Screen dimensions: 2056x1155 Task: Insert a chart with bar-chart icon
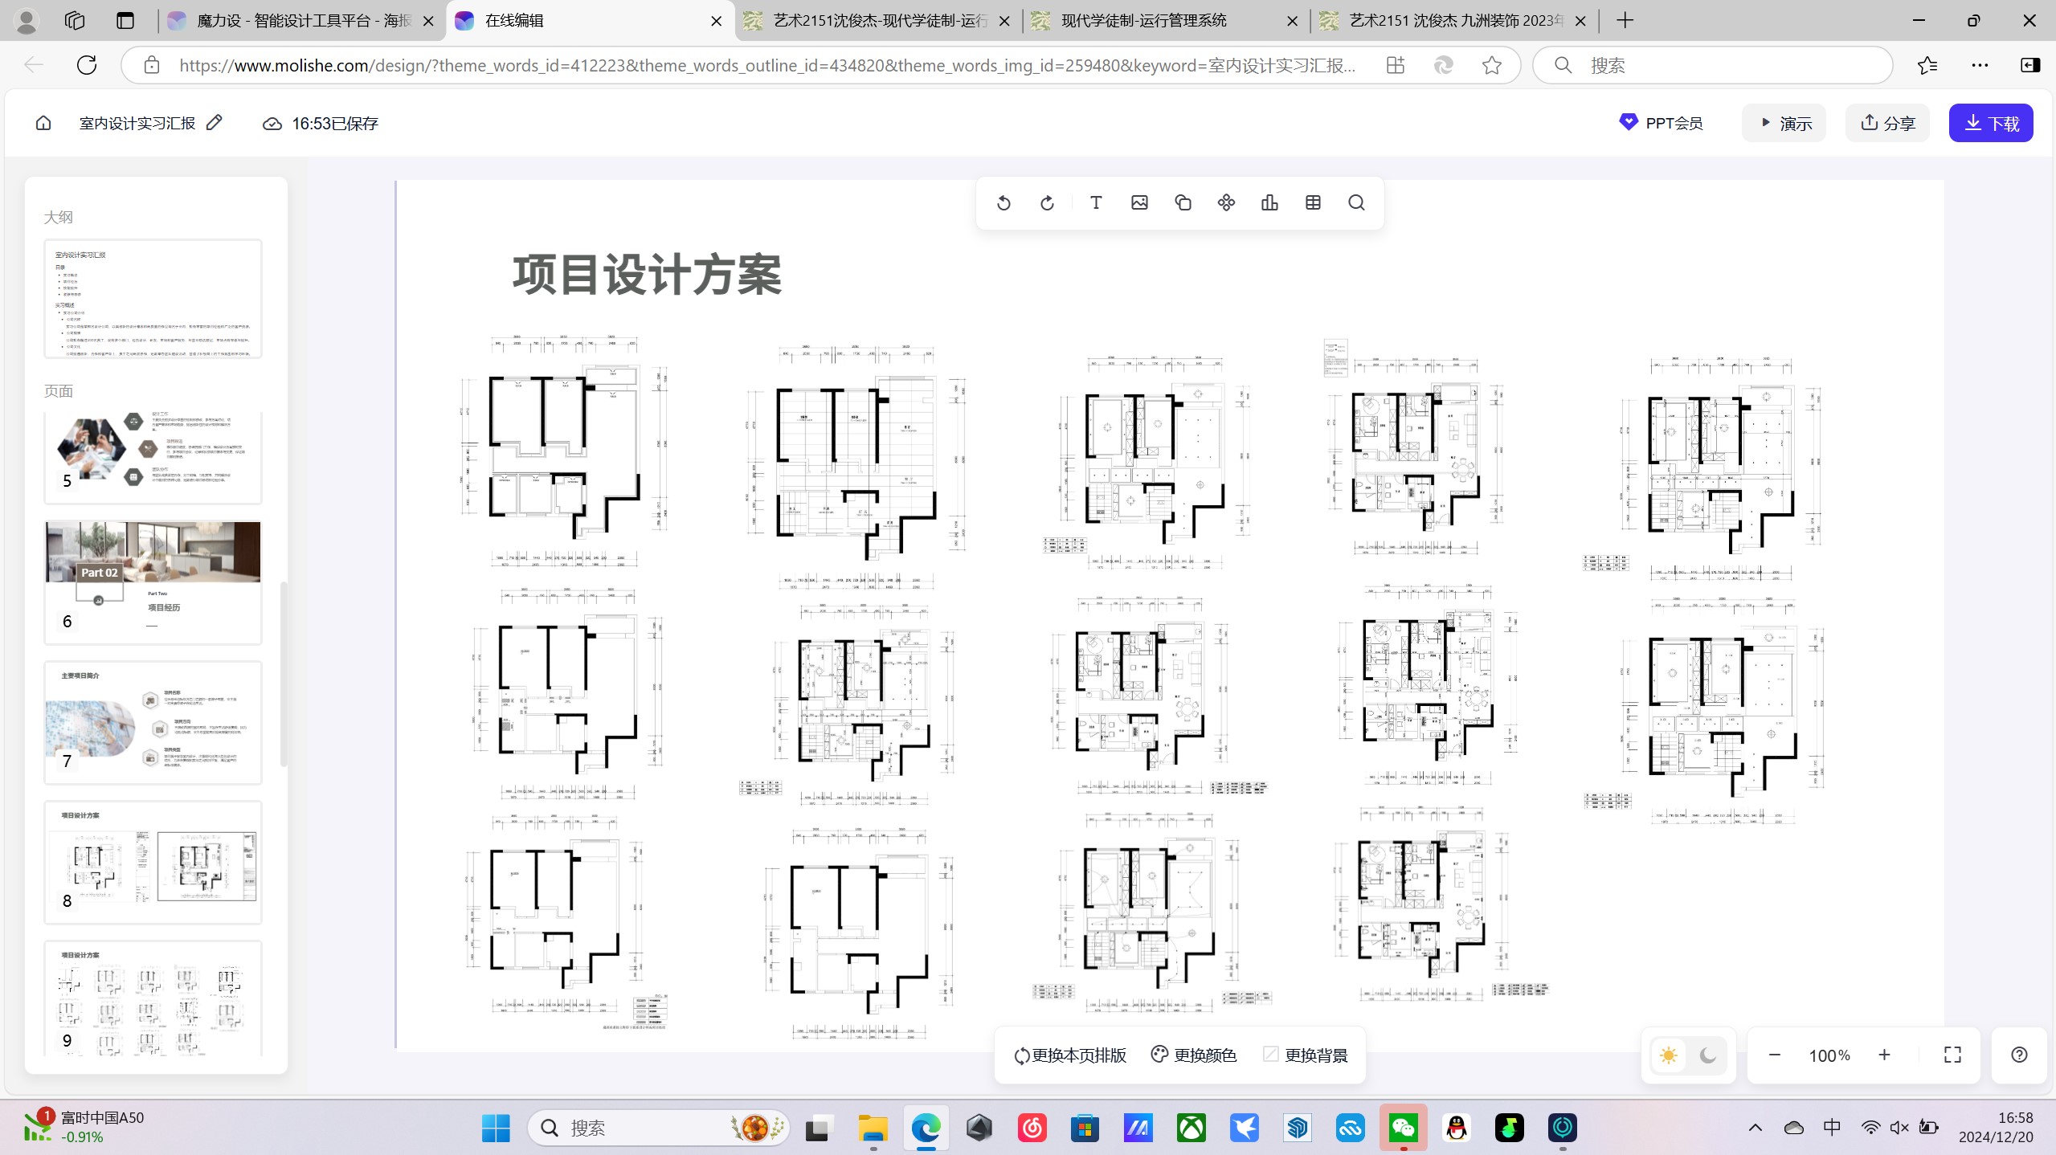pos(1269,203)
